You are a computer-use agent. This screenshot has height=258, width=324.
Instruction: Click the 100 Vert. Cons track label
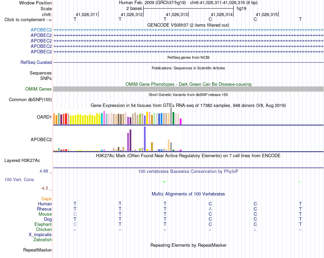pyautogui.click(x=19, y=179)
